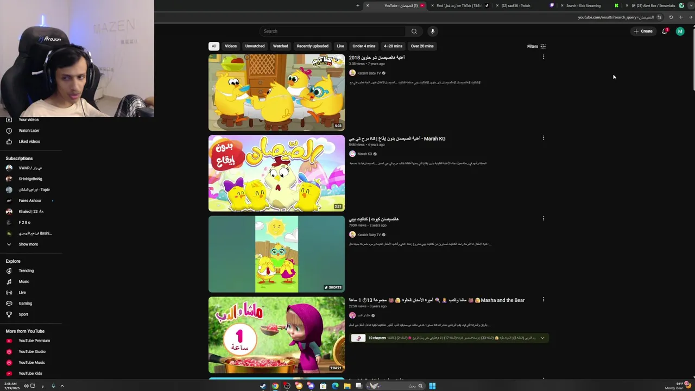The height and width of the screenshot is (391, 695).
Task: Select the Recently uploaded chip
Action: pyautogui.click(x=312, y=46)
